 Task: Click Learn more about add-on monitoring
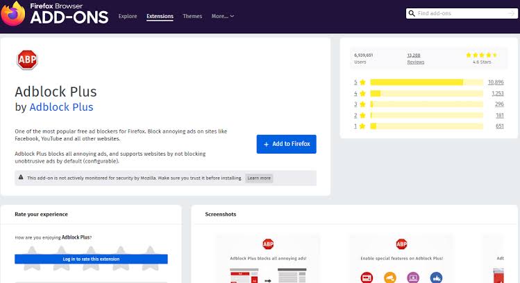click(259, 178)
